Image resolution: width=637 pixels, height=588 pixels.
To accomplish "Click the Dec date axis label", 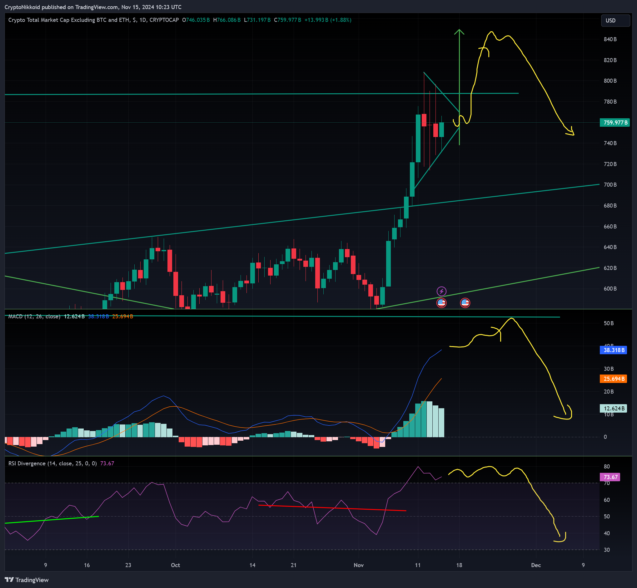I will [536, 565].
